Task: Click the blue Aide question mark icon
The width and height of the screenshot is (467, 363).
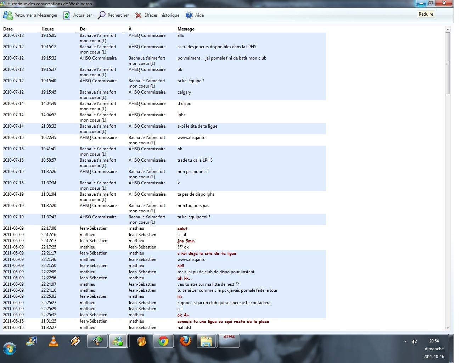Action: [x=189, y=15]
